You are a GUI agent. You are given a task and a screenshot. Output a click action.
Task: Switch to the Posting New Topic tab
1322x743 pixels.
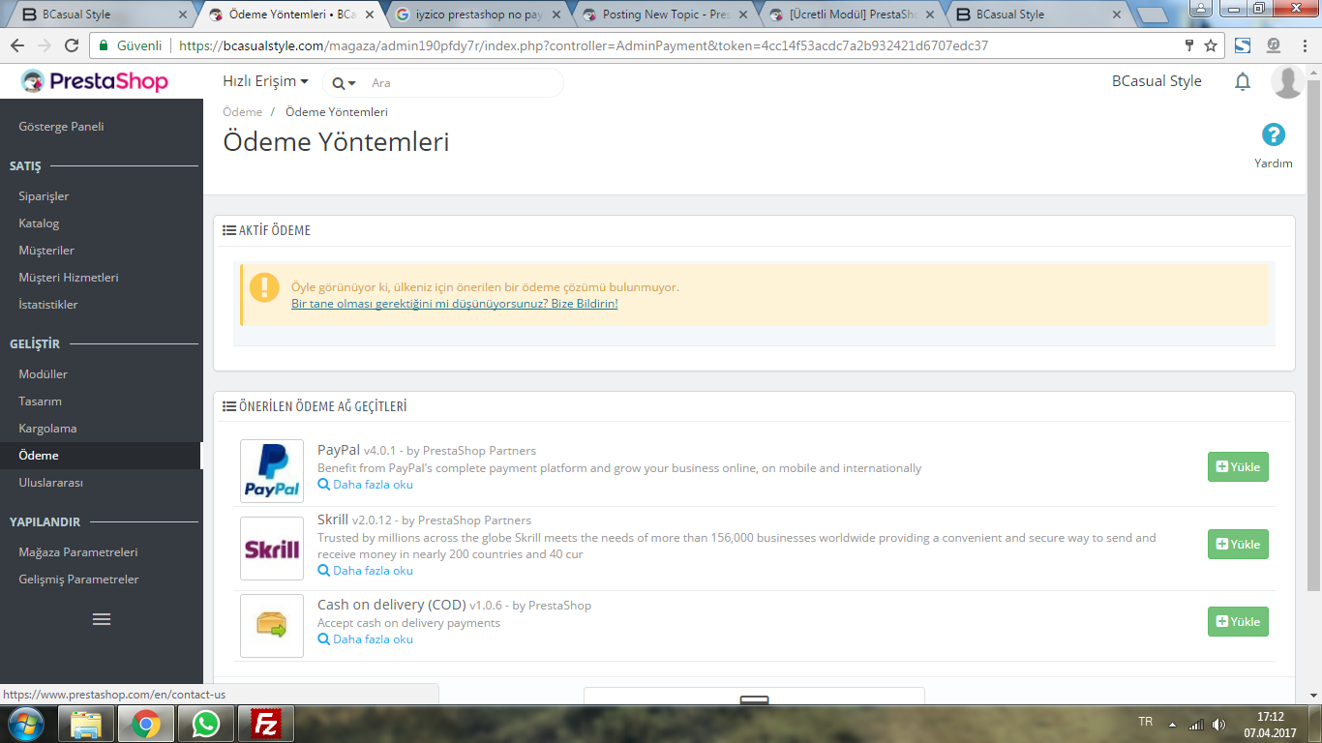point(664,15)
